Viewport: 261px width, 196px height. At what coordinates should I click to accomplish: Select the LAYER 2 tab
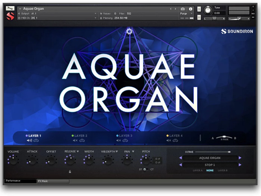(79, 136)
